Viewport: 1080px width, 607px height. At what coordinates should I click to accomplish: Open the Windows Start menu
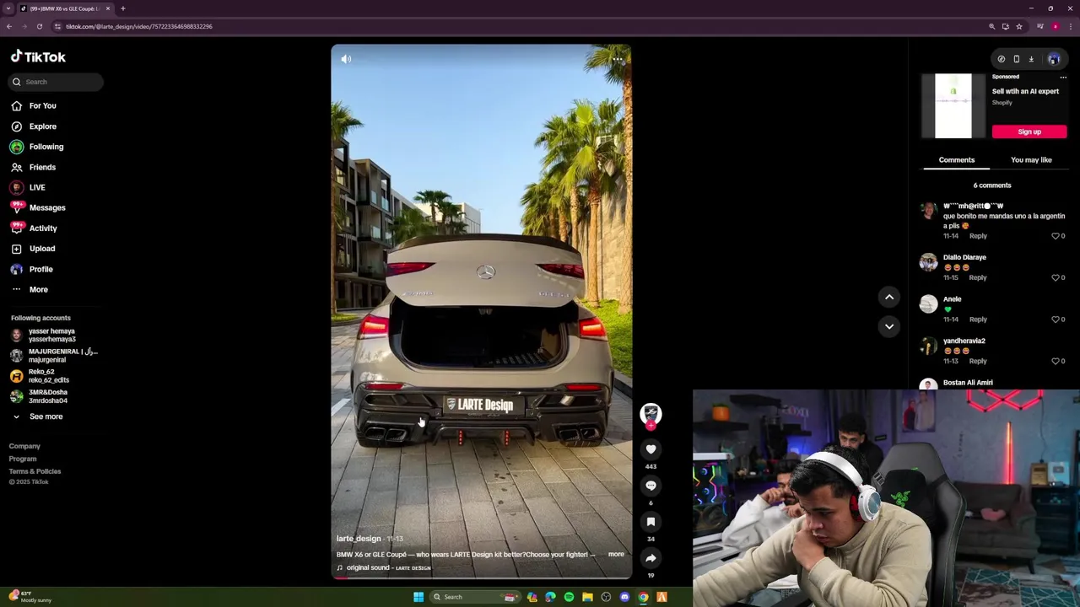click(418, 597)
